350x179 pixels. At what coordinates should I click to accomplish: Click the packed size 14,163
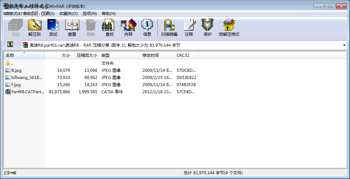90,85
